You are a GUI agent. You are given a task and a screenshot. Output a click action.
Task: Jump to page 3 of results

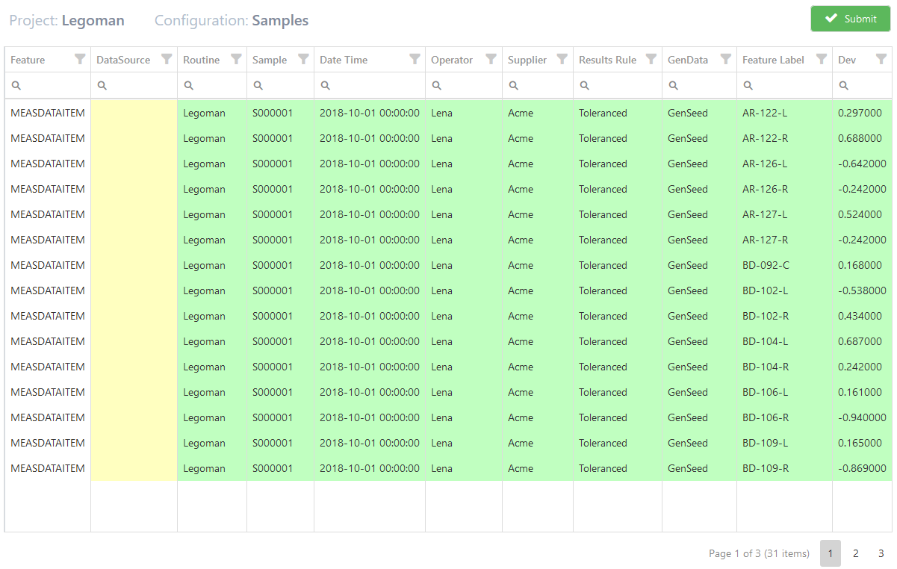[881, 553]
